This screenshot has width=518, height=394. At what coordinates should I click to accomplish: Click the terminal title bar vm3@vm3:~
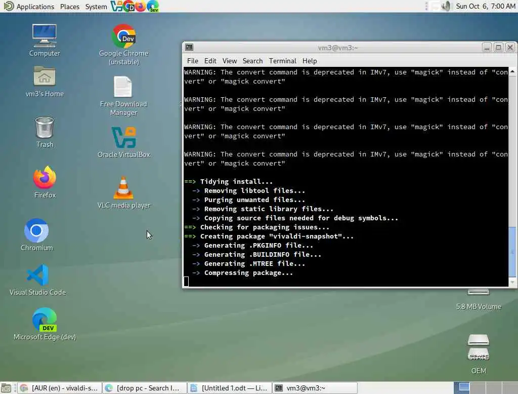337,48
